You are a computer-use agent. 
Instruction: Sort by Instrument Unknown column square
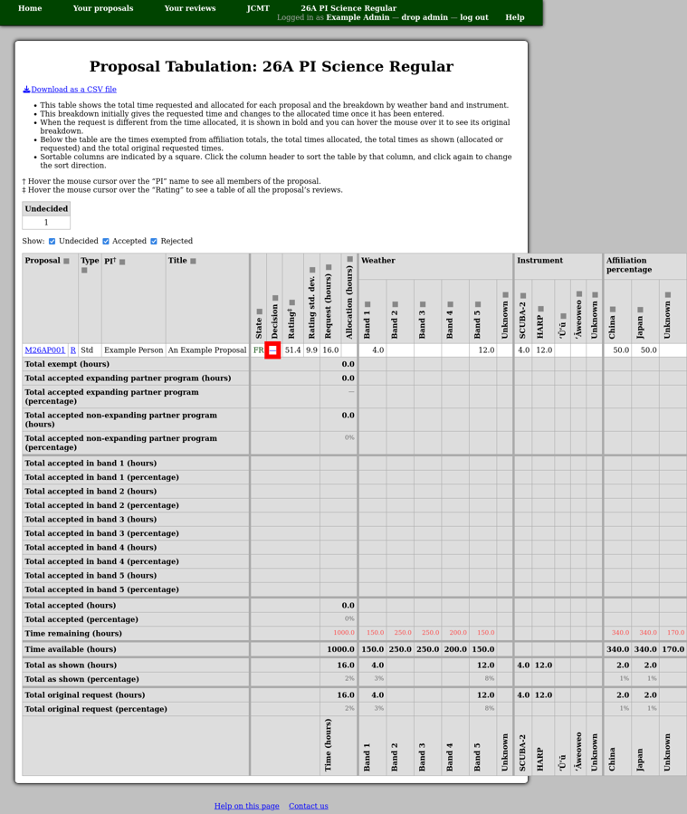596,295
